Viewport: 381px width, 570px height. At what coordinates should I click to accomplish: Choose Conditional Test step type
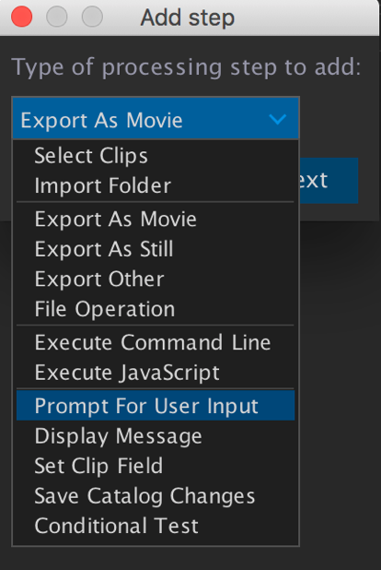pos(156,526)
